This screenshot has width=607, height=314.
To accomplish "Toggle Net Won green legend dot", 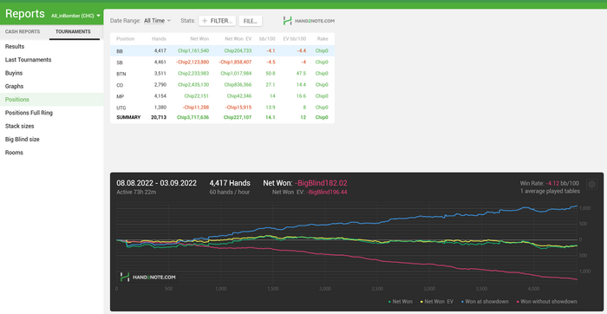I will tap(389, 302).
